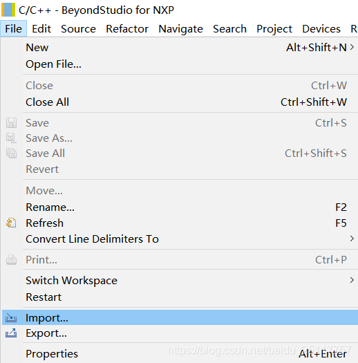The height and width of the screenshot is (363, 358).
Task: Open Convert Line Delimiters To entry
Action: 179,239
